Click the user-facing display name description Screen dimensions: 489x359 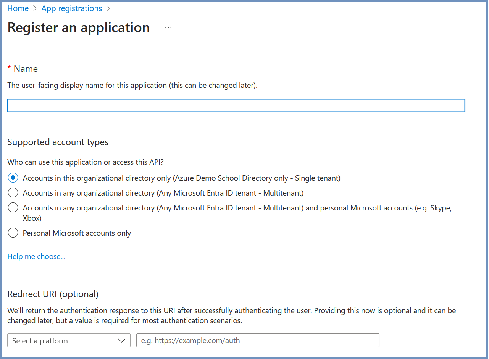point(132,85)
